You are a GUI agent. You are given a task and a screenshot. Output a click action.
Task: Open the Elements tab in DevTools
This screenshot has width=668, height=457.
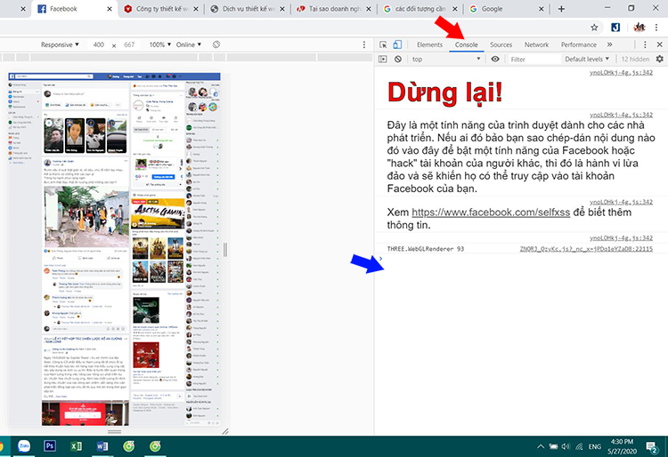[x=429, y=44]
